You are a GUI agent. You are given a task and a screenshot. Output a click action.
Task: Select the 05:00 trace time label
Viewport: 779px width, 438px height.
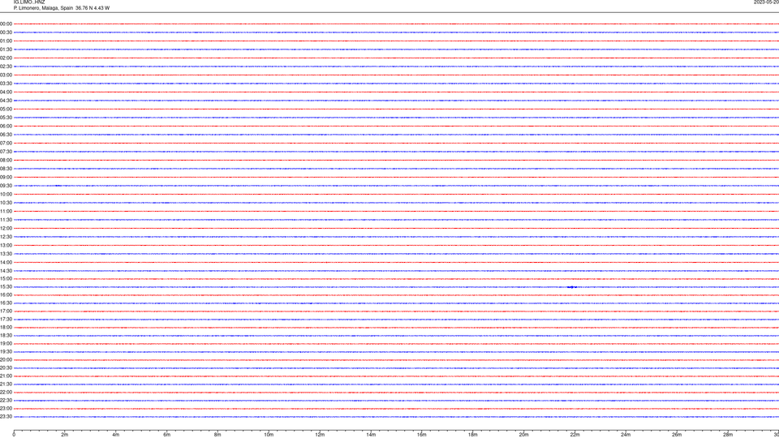pos(6,109)
